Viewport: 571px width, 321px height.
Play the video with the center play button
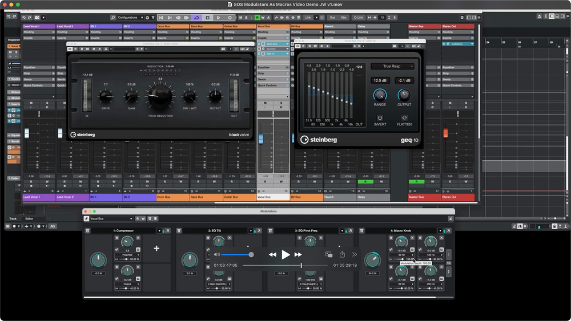click(286, 254)
